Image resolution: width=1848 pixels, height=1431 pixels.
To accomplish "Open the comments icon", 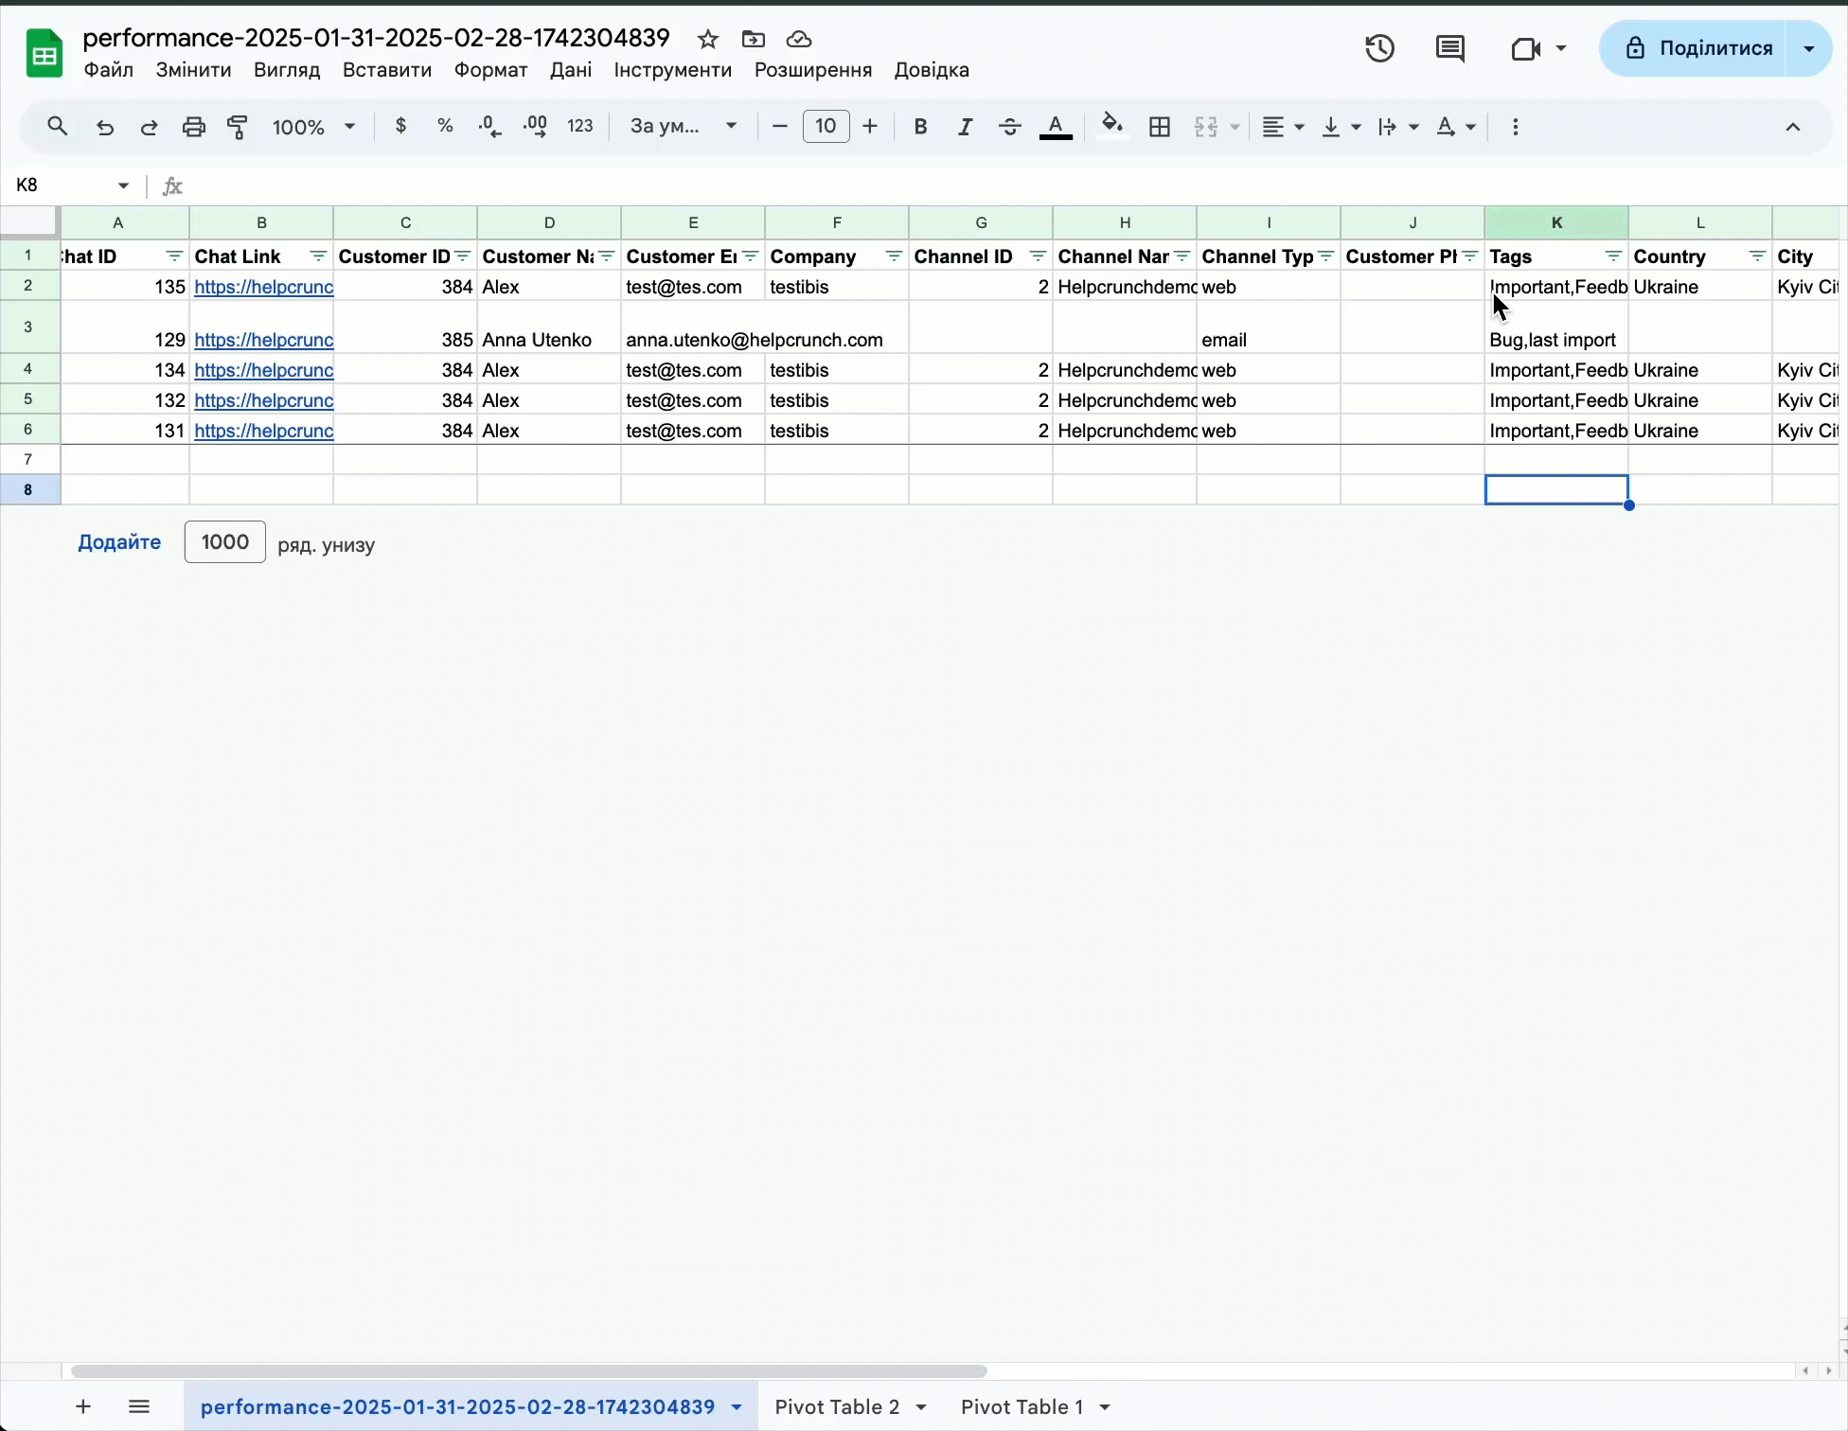I will [1449, 48].
